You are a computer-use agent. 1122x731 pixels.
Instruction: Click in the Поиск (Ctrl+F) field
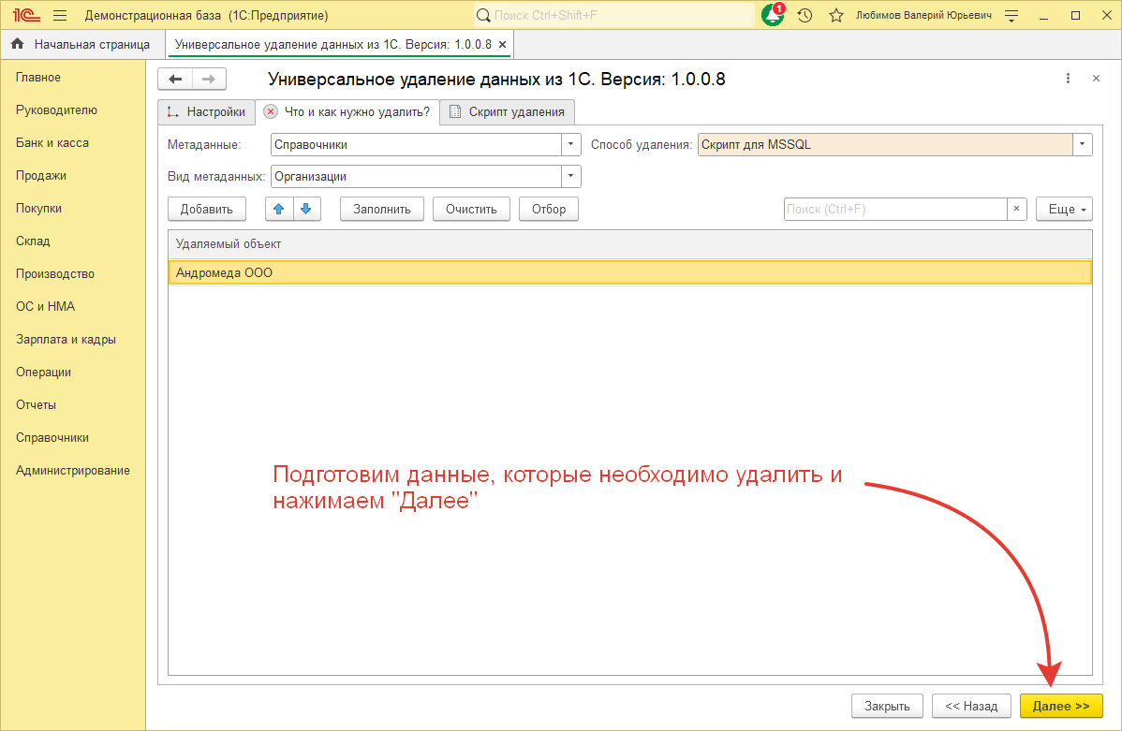894,209
